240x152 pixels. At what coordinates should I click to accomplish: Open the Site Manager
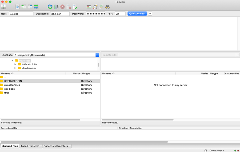pyautogui.click(x=3, y=7)
